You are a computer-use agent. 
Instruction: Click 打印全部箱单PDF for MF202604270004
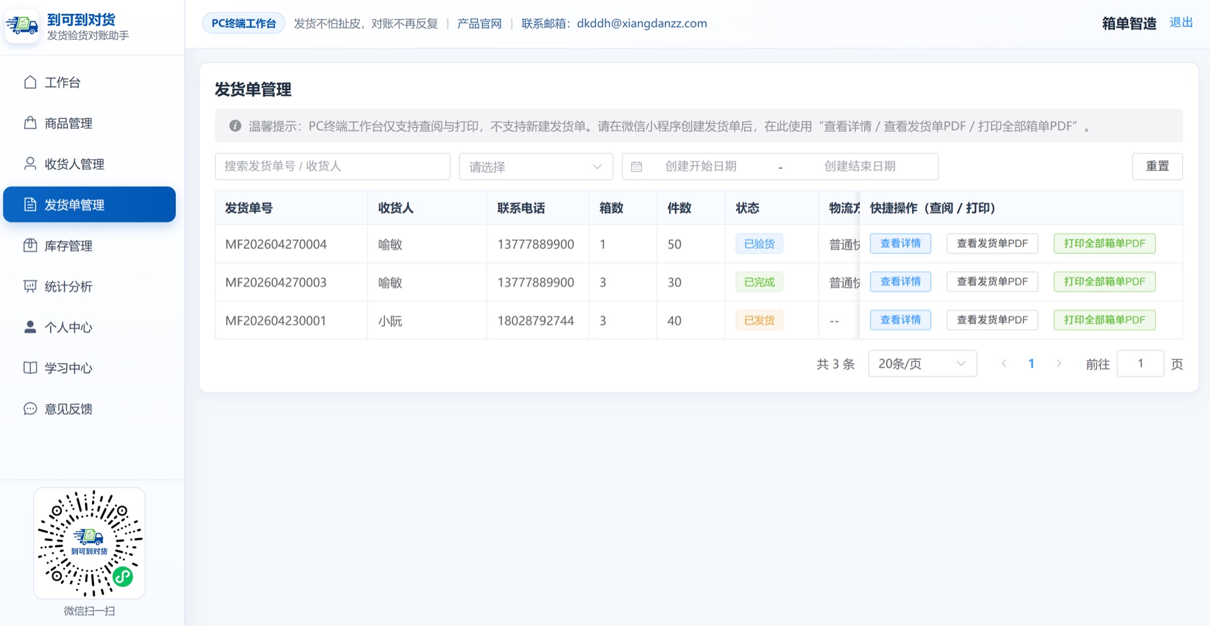[1104, 243]
